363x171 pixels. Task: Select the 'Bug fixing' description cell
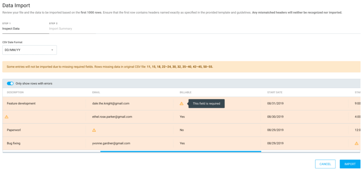pos(16,143)
